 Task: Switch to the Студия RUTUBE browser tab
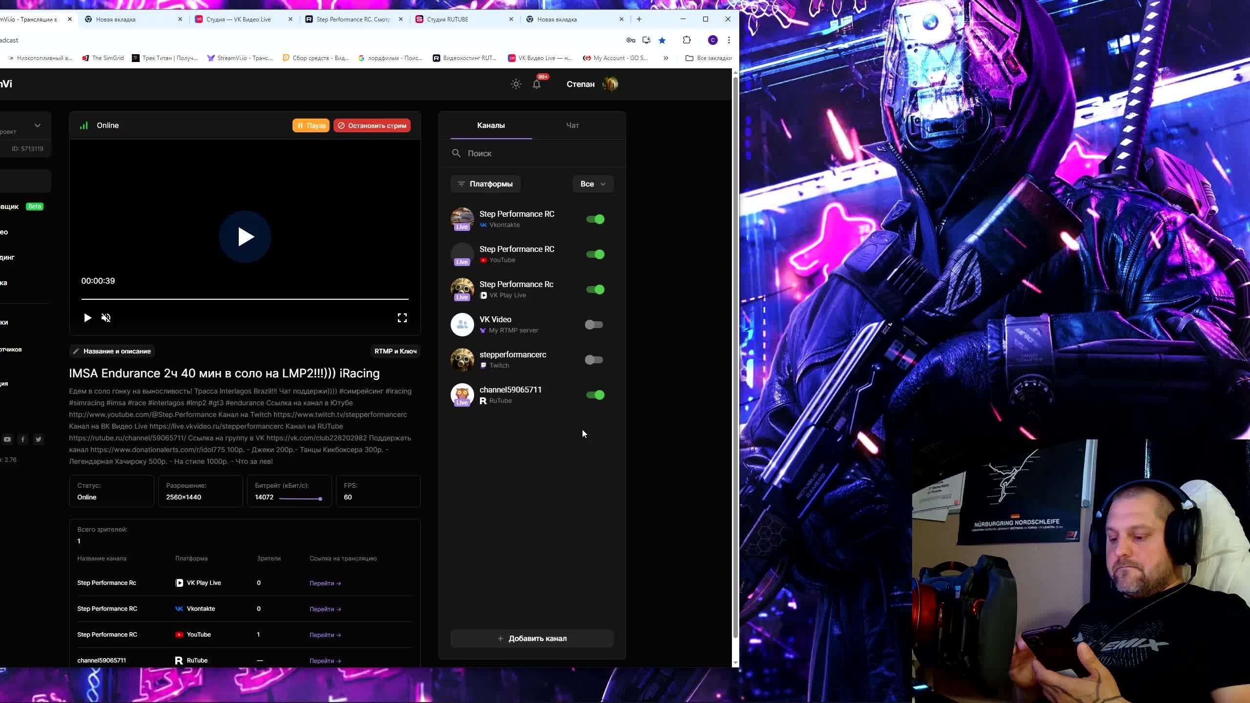[447, 19]
